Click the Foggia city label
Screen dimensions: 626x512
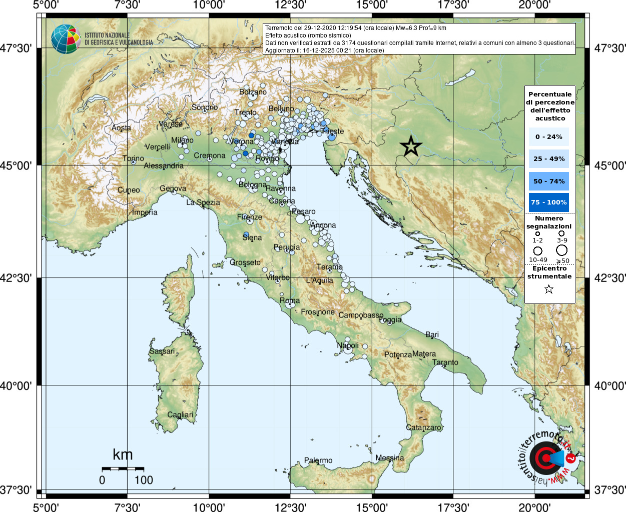390,319
